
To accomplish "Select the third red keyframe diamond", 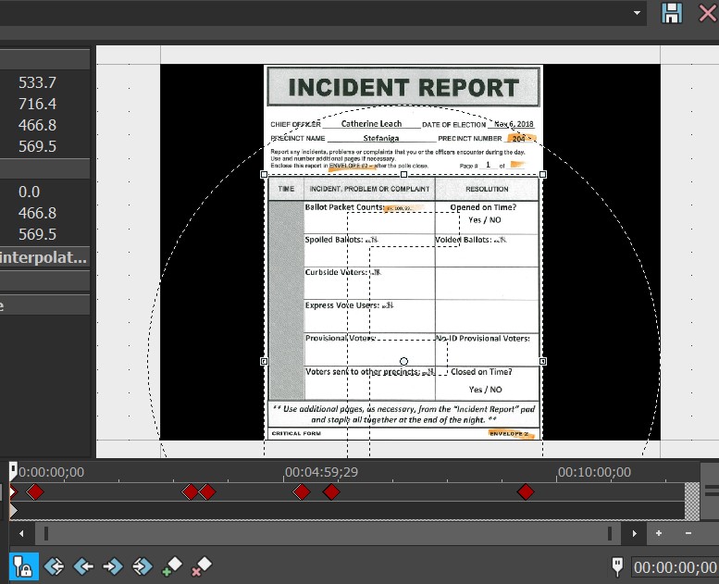I will pyautogui.click(x=190, y=492).
